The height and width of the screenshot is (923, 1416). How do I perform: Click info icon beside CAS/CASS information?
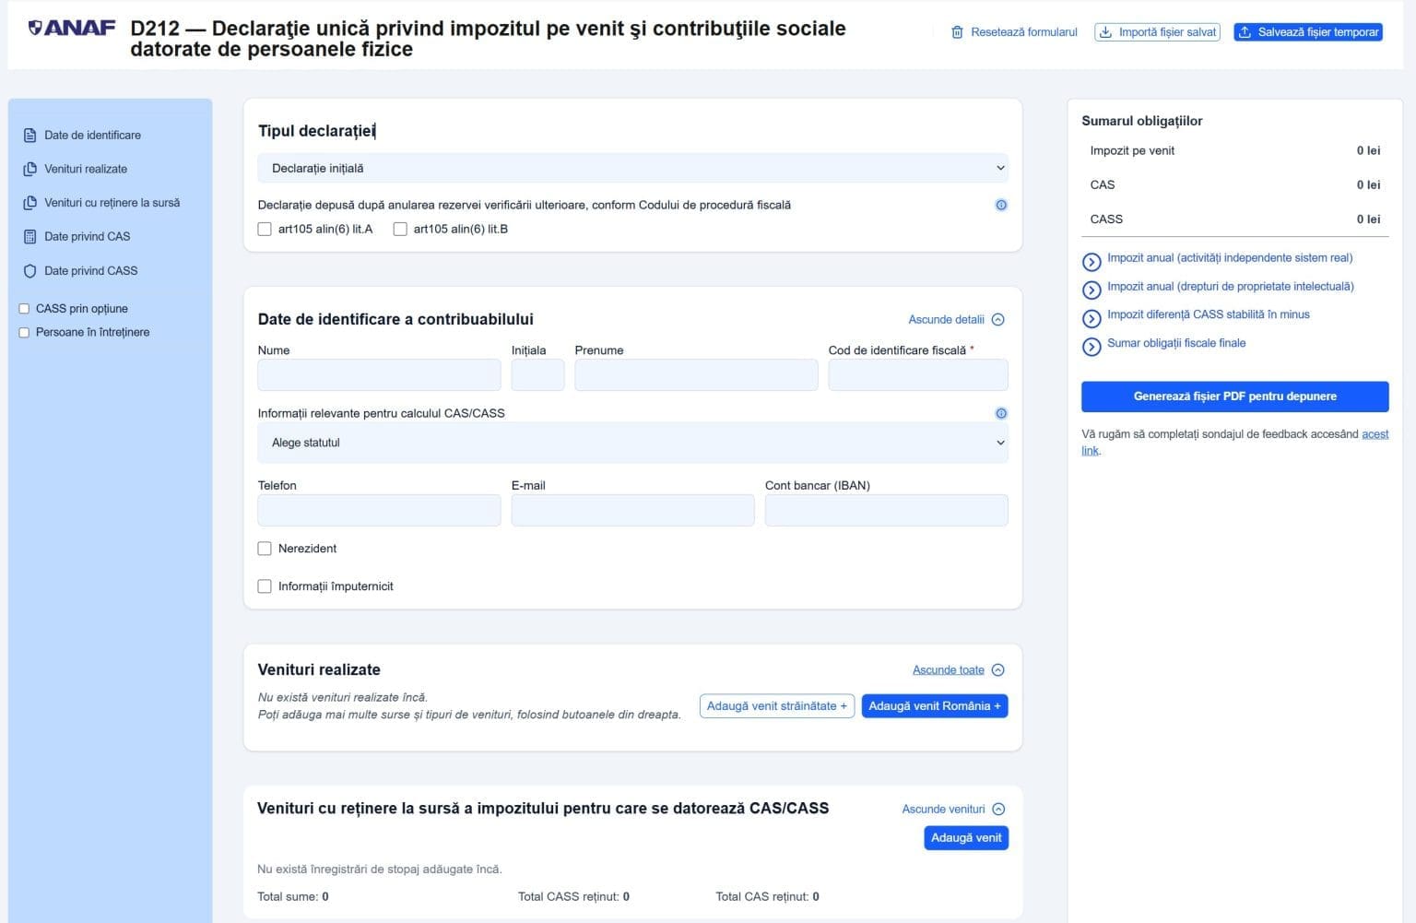(1001, 413)
